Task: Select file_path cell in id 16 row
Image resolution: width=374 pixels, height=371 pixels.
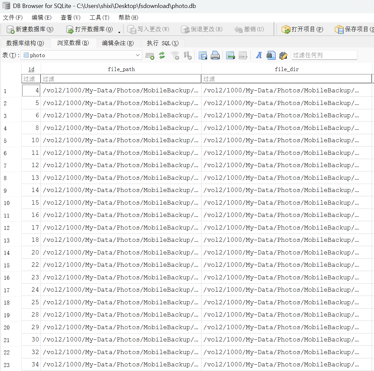Action: pyautogui.click(x=121, y=215)
